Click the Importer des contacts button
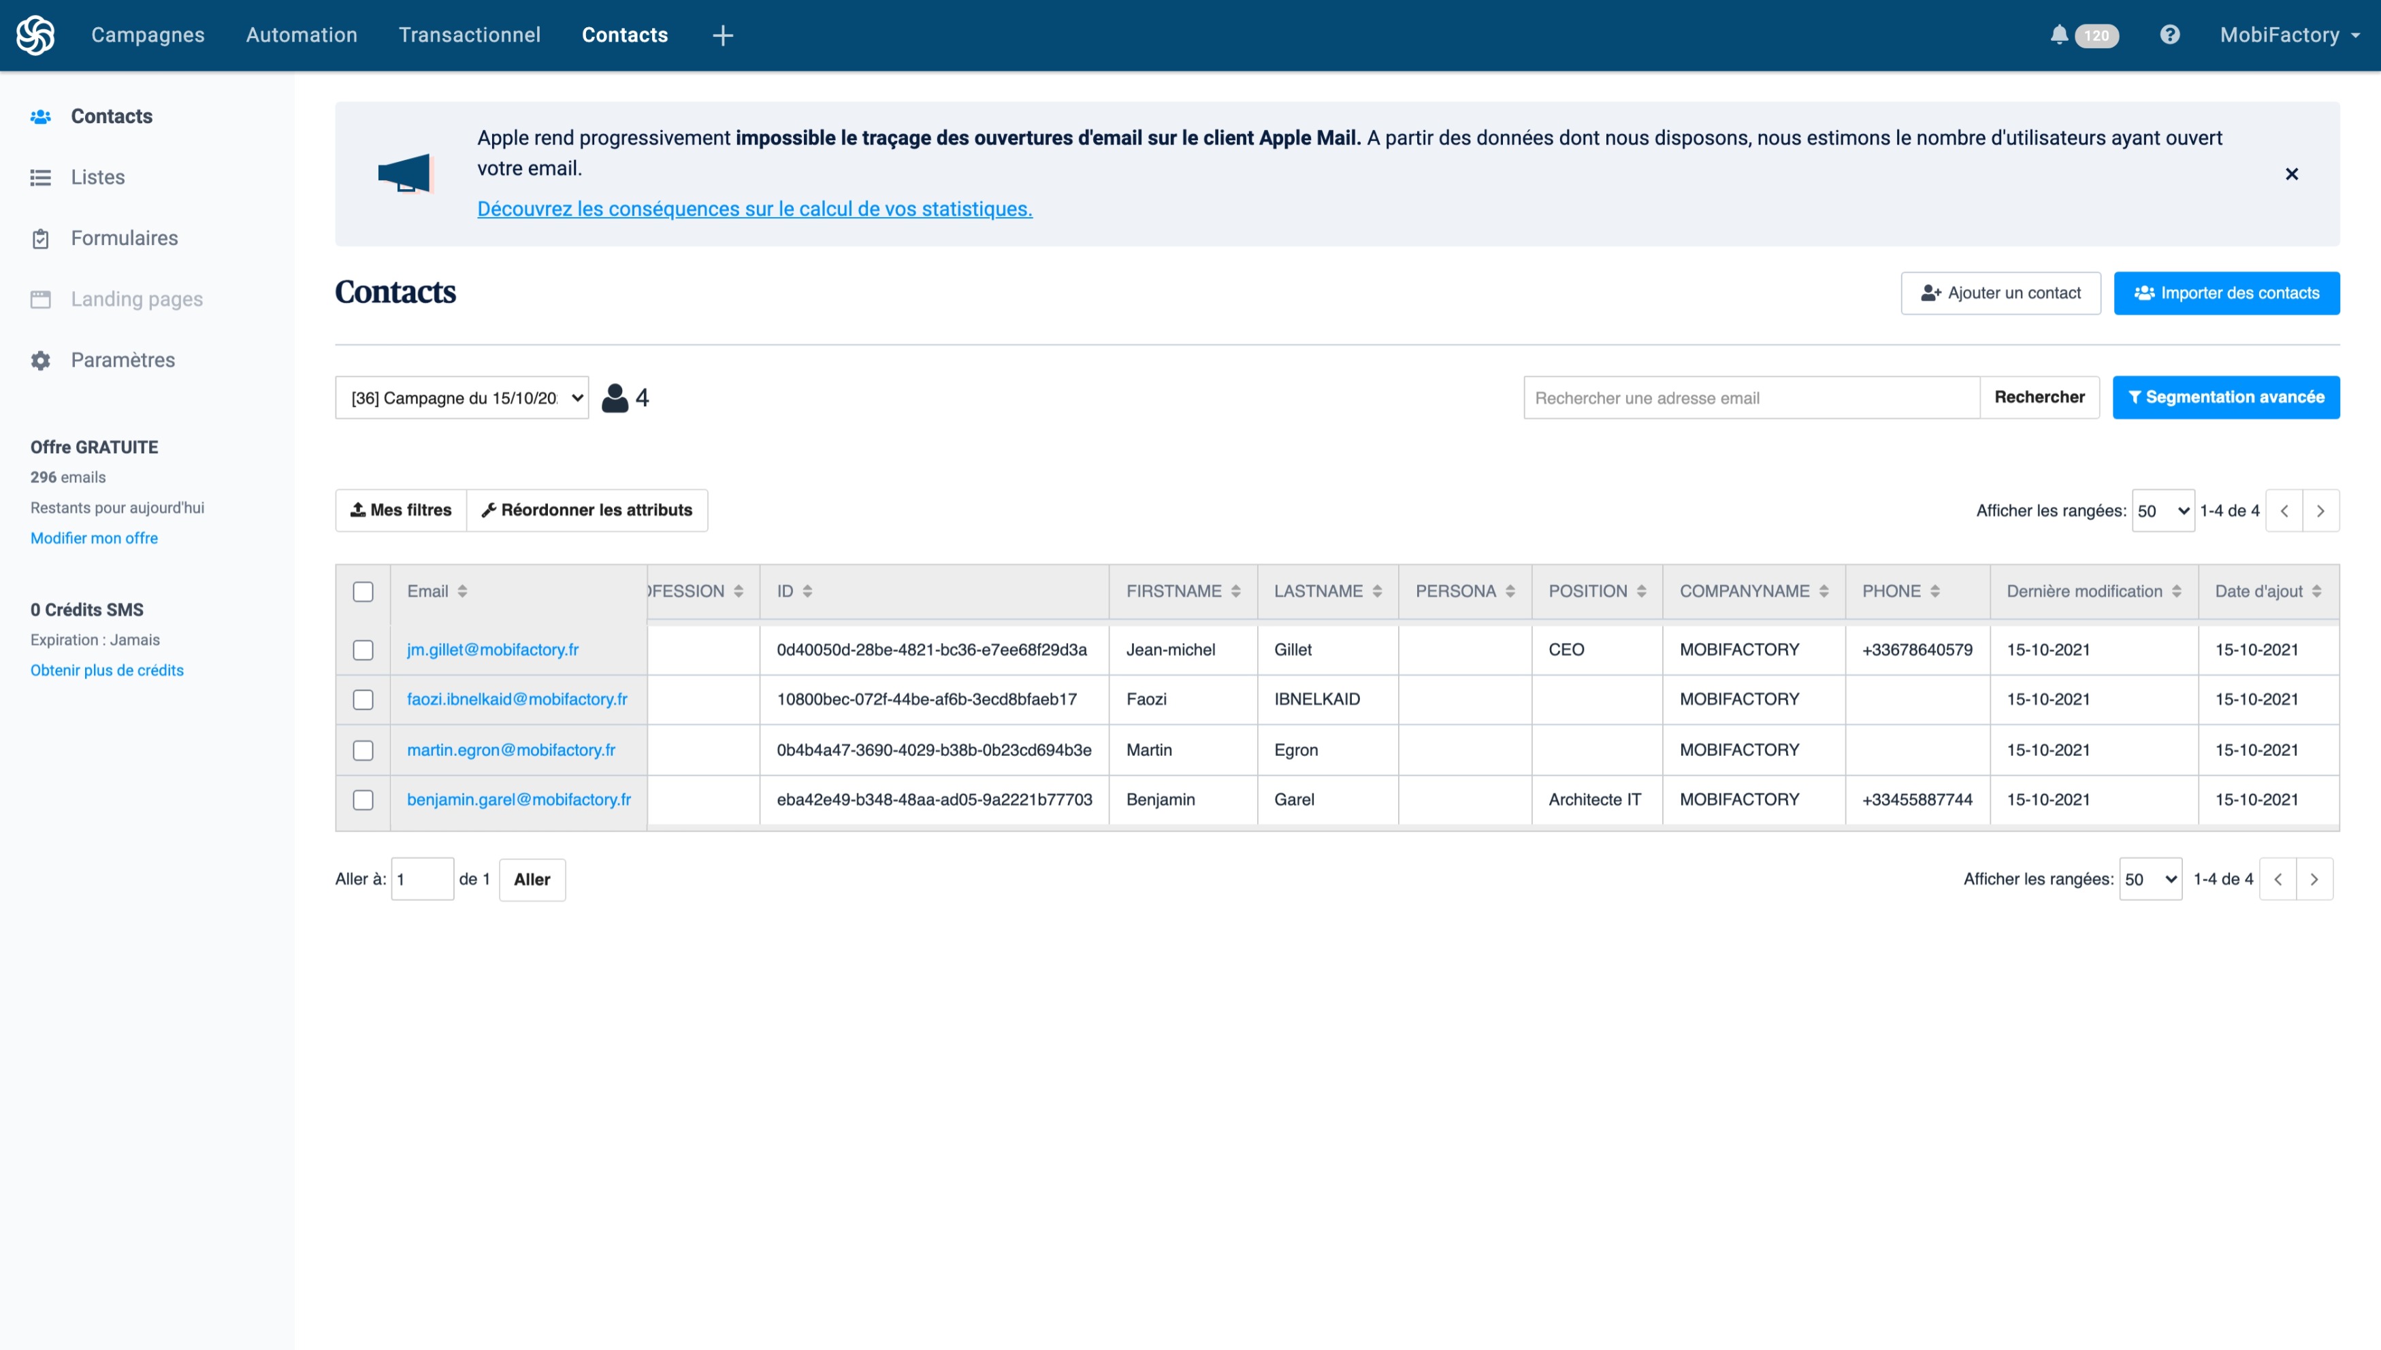The image size is (2381, 1350). click(2226, 293)
